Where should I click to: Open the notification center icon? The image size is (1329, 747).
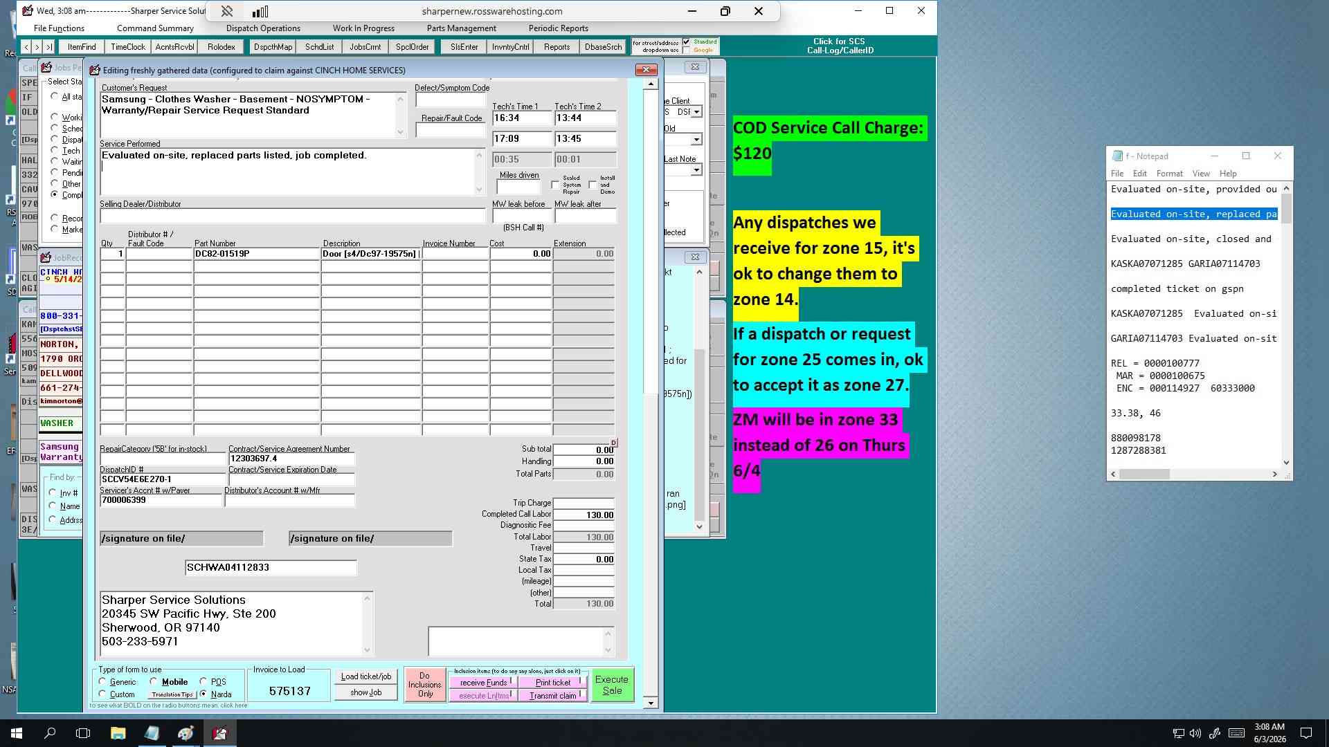pos(1306,733)
